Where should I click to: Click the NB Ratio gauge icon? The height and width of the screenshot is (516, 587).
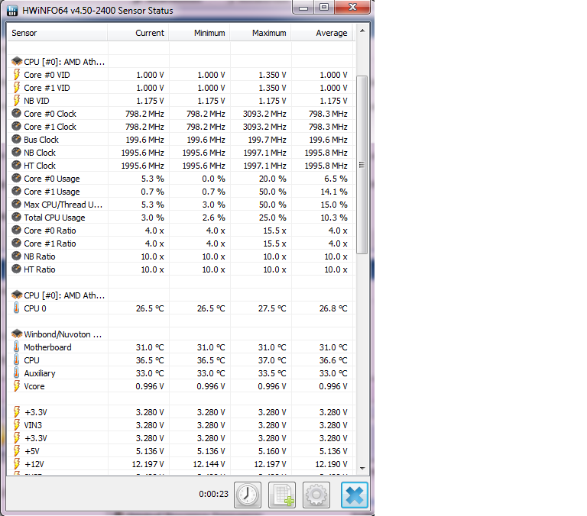point(17,256)
